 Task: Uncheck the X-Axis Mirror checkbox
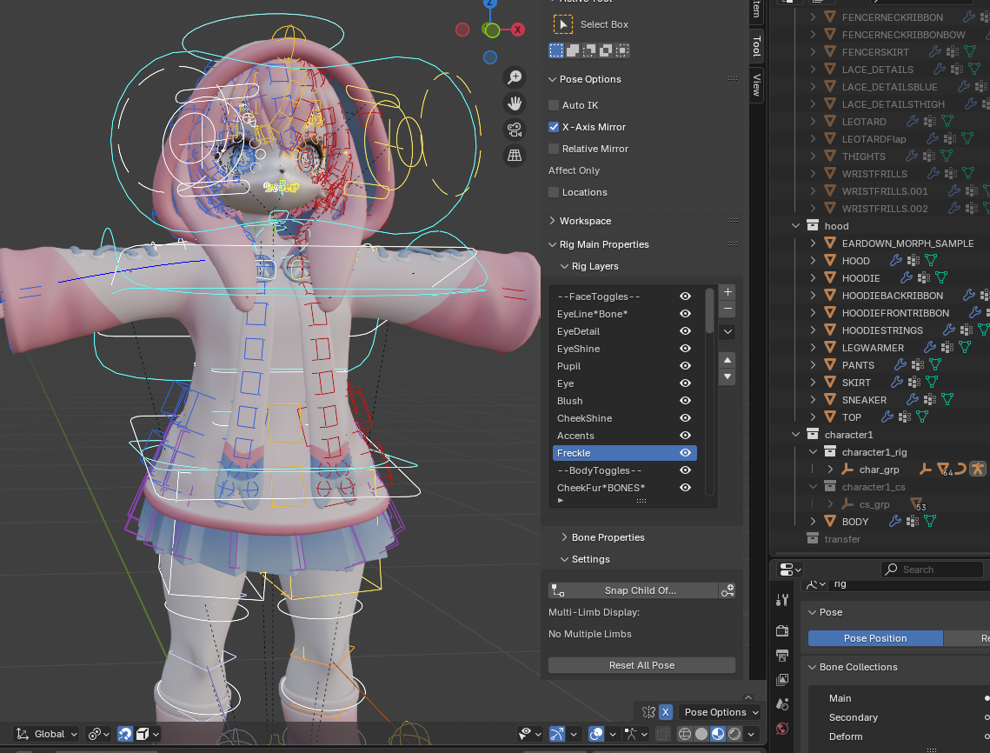(554, 127)
